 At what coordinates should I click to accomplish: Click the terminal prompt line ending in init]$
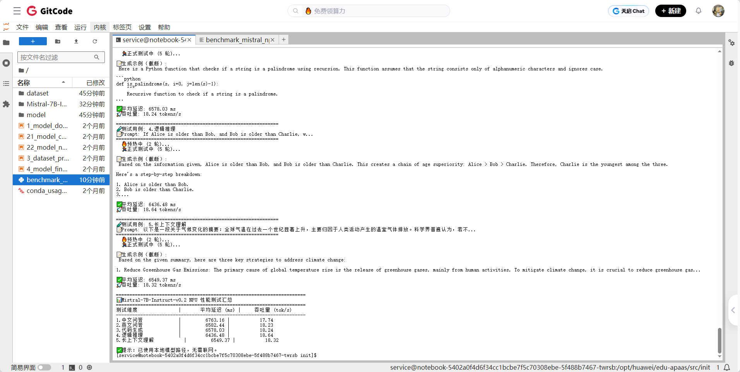(x=217, y=355)
